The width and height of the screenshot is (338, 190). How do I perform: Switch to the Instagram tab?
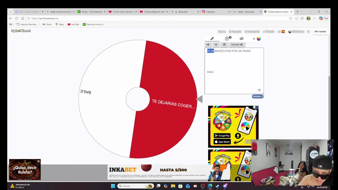[x=216, y=12]
